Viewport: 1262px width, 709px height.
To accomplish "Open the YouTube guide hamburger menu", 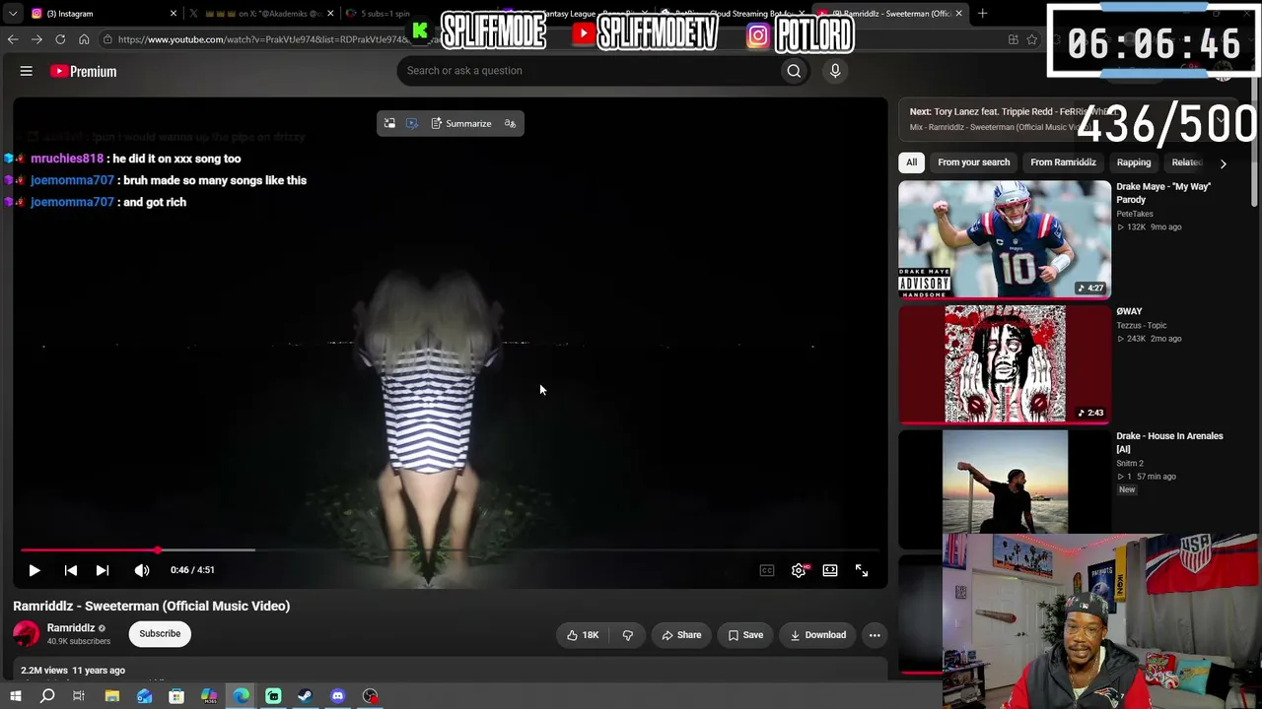I will click(x=27, y=71).
